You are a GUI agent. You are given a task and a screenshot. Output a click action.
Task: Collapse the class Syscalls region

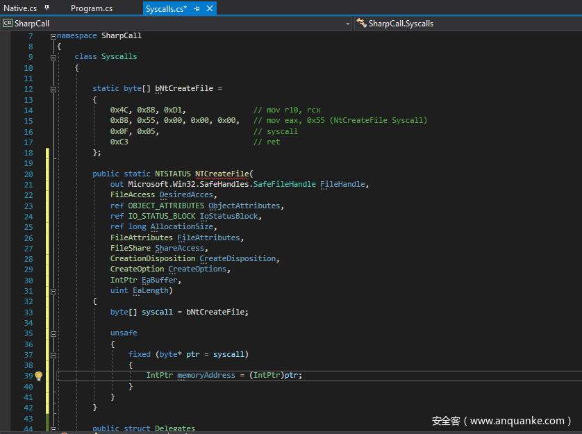[x=53, y=57]
